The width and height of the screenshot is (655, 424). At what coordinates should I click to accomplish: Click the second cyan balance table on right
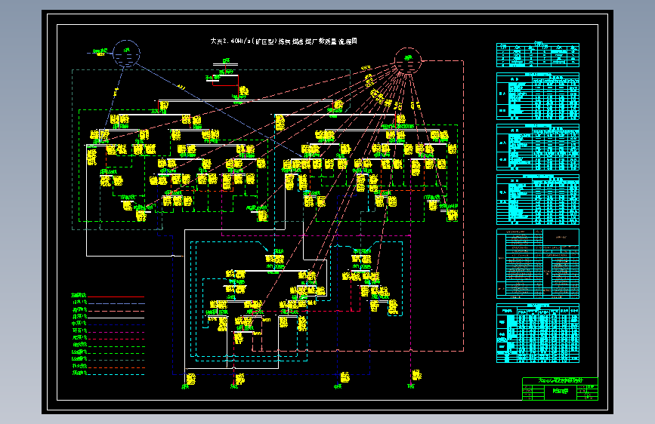coord(538,96)
